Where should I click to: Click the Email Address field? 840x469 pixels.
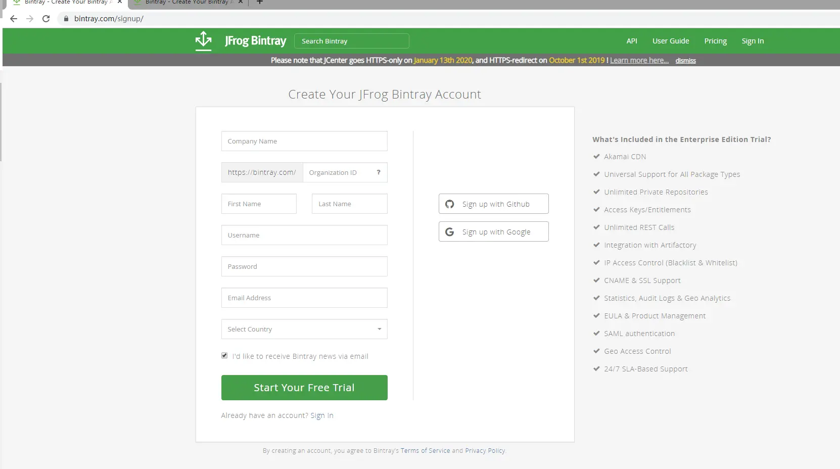304,298
